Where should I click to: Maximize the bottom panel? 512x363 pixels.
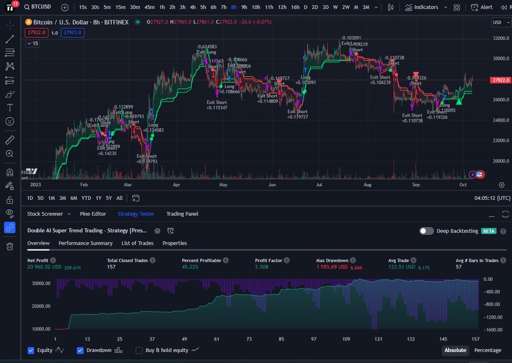(505, 214)
